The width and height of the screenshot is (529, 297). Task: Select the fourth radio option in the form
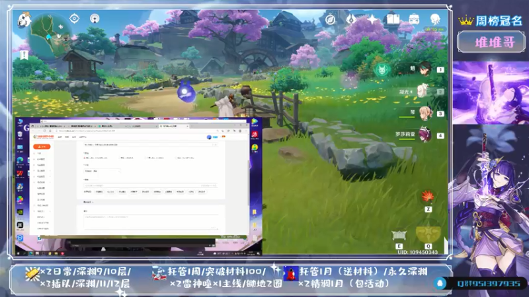[x=176, y=158]
